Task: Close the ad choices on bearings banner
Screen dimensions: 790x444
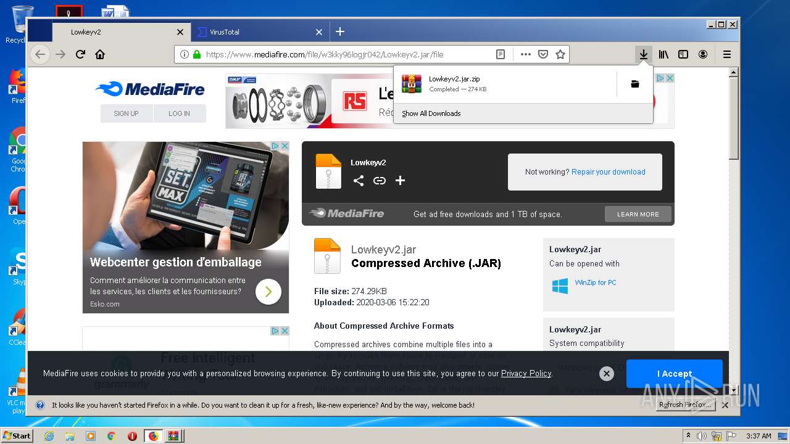Action: [670, 78]
